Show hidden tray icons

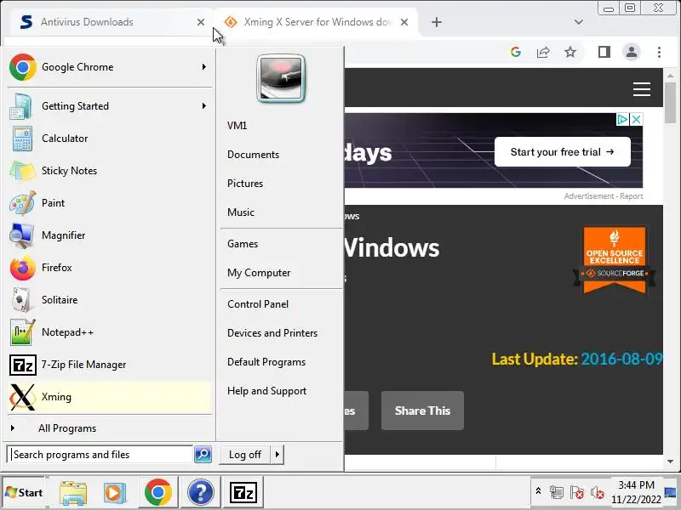tap(538, 491)
